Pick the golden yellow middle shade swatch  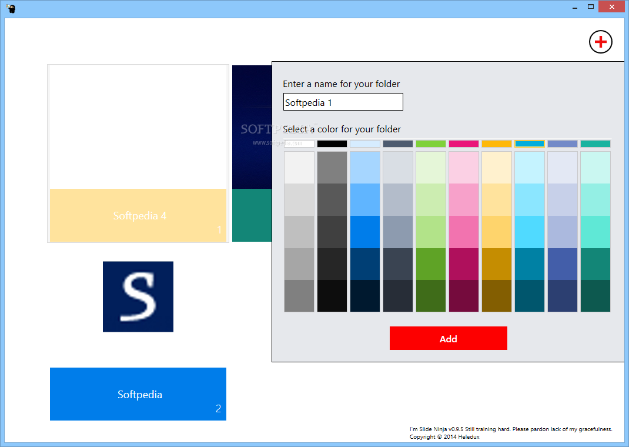(x=497, y=232)
